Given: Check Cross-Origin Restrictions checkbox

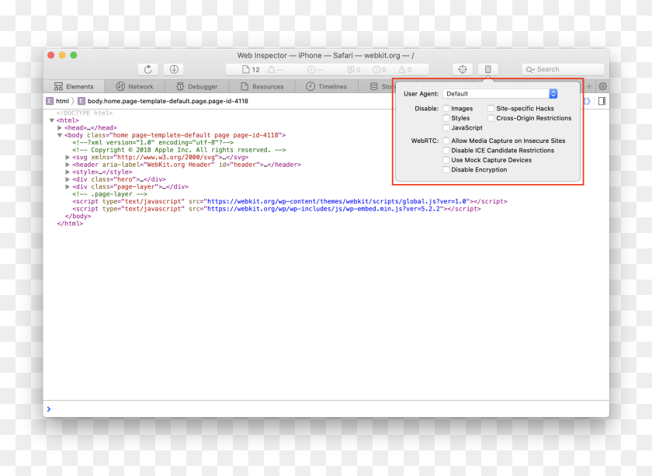Looking at the screenshot, I should pos(491,118).
